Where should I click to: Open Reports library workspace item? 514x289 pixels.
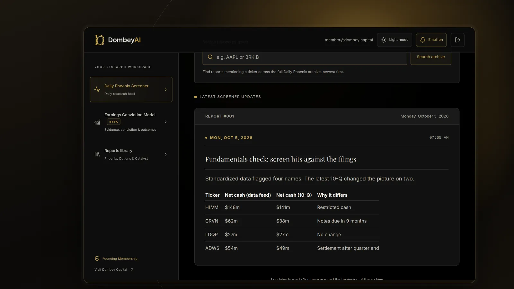click(131, 154)
